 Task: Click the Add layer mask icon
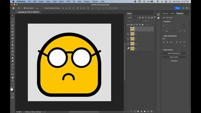coord(138,111)
